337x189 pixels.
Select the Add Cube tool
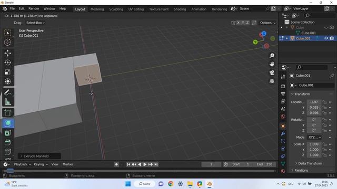(x=8, y=113)
